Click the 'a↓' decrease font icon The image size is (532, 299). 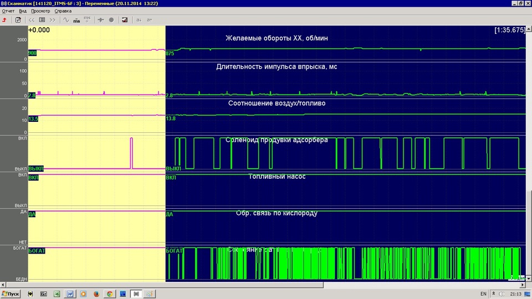click(139, 20)
